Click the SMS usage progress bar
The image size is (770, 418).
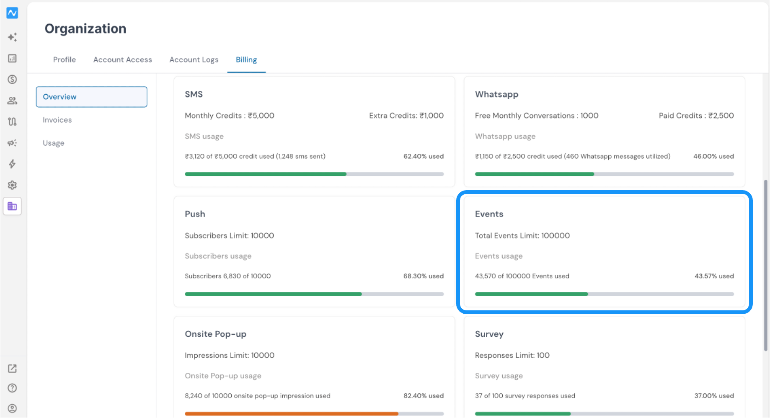tap(314, 174)
